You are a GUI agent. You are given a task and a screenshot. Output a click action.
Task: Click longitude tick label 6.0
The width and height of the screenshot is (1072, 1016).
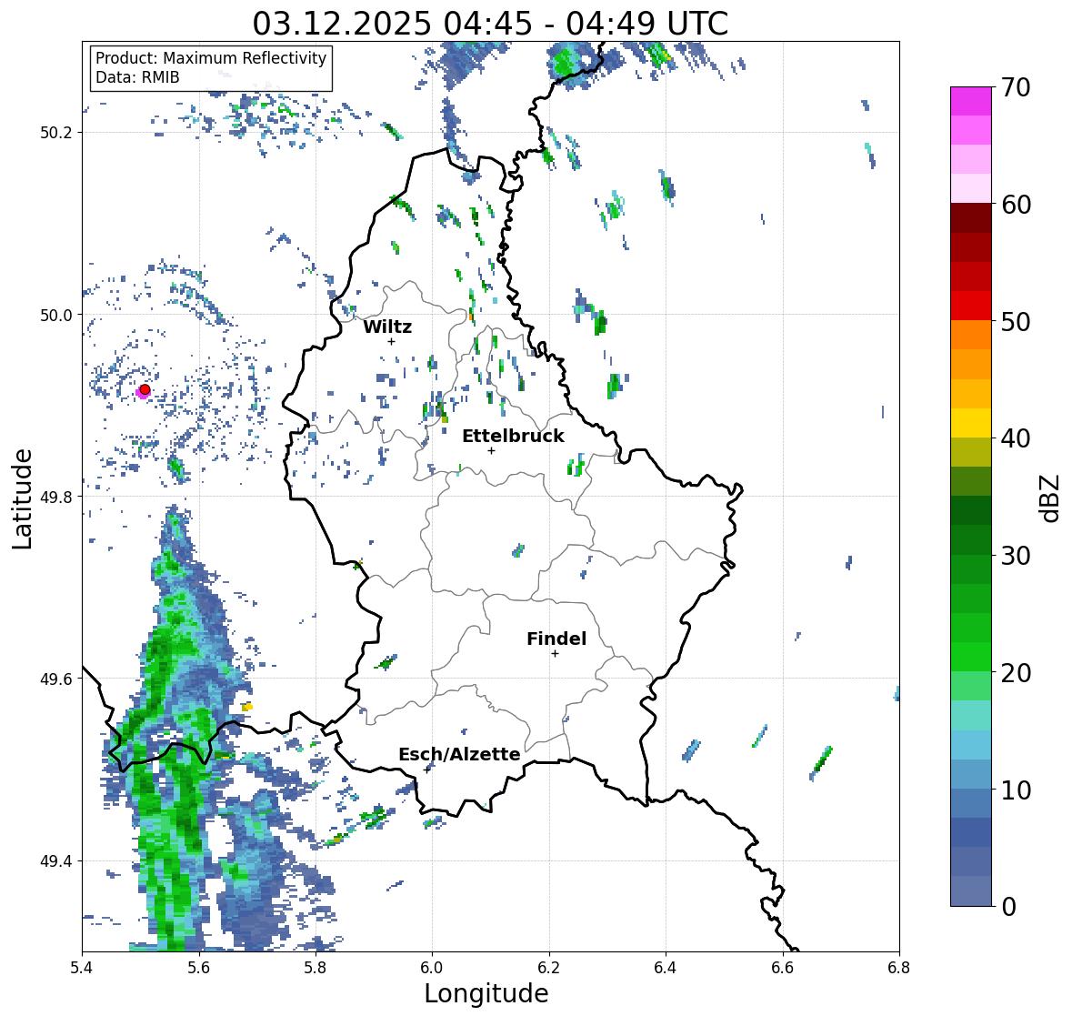click(432, 968)
